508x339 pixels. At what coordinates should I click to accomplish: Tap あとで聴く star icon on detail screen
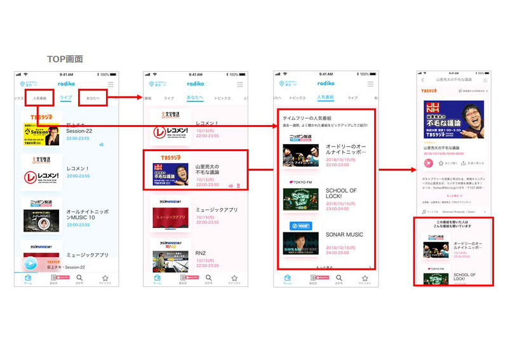tap(441, 163)
